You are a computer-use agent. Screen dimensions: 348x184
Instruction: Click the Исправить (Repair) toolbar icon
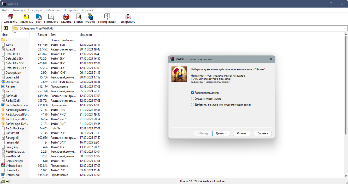(128, 17)
